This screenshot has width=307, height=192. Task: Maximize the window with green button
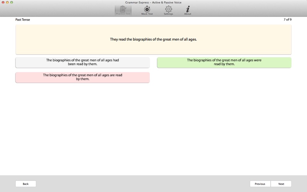(x=12, y=3)
